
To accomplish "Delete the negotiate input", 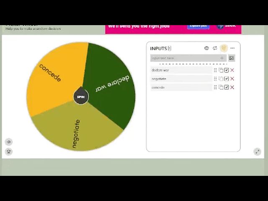I will [x=232, y=79].
